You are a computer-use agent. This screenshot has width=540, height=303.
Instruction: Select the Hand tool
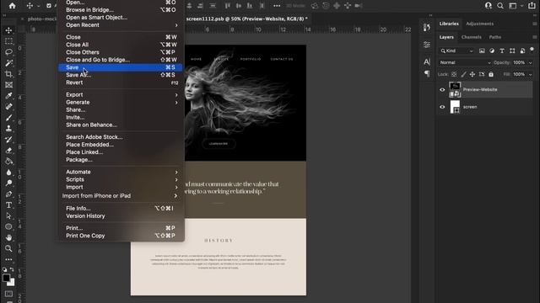(x=8, y=237)
